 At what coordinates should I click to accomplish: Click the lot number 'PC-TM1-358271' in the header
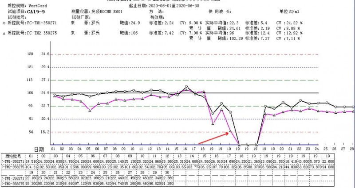(x=42, y=23)
